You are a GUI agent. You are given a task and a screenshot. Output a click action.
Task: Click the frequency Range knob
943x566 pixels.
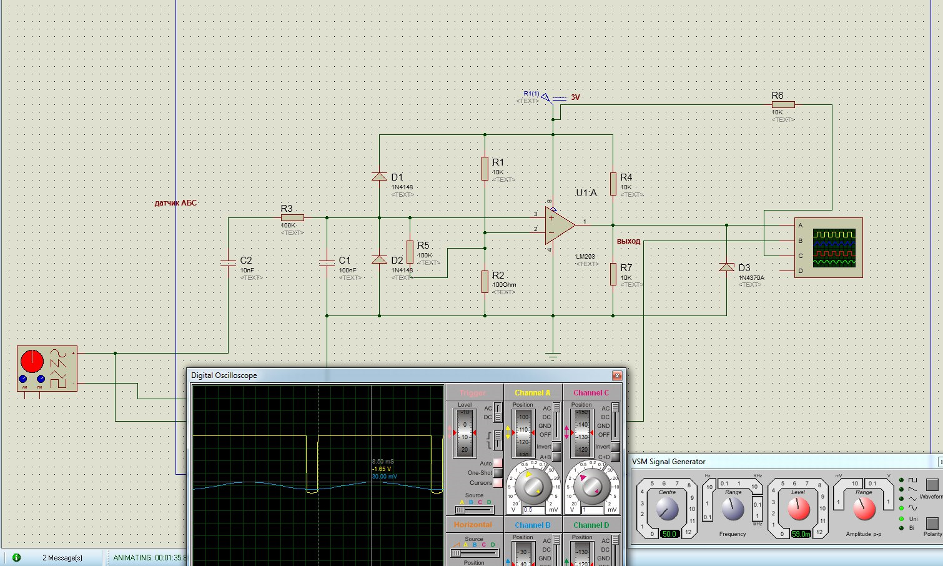point(733,509)
